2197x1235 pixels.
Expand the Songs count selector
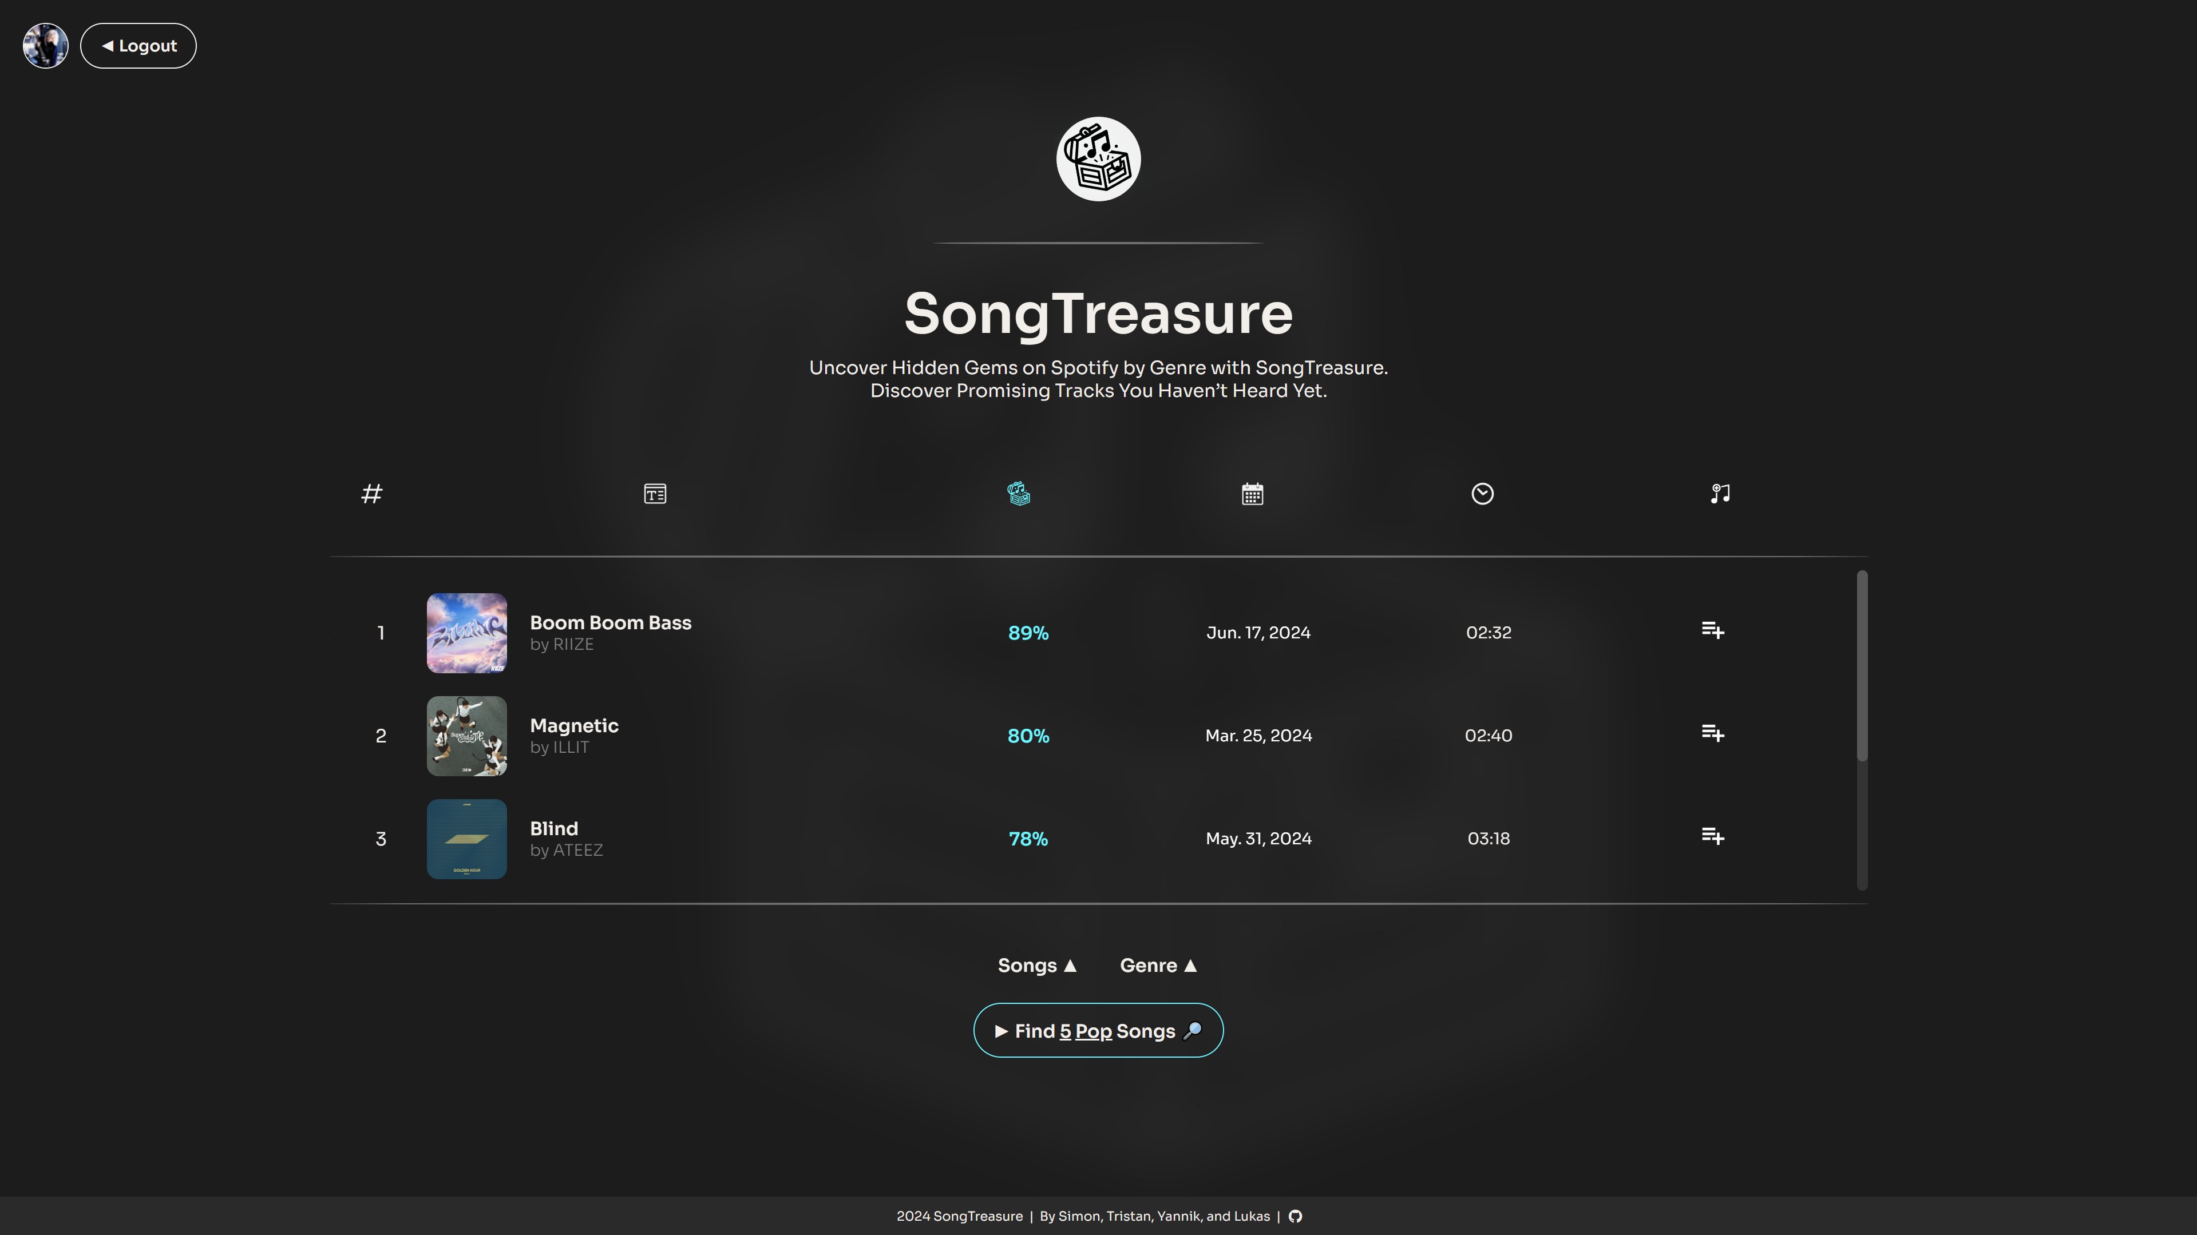pyautogui.click(x=1037, y=966)
